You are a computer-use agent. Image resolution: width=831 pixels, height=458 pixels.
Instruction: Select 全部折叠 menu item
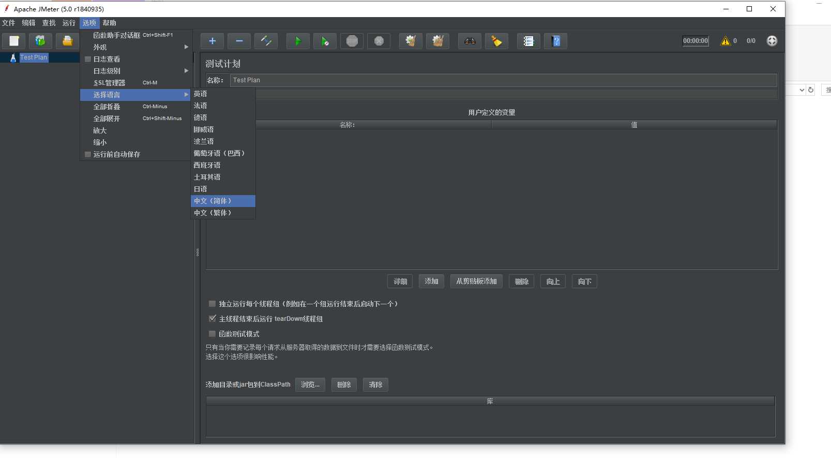coord(135,107)
